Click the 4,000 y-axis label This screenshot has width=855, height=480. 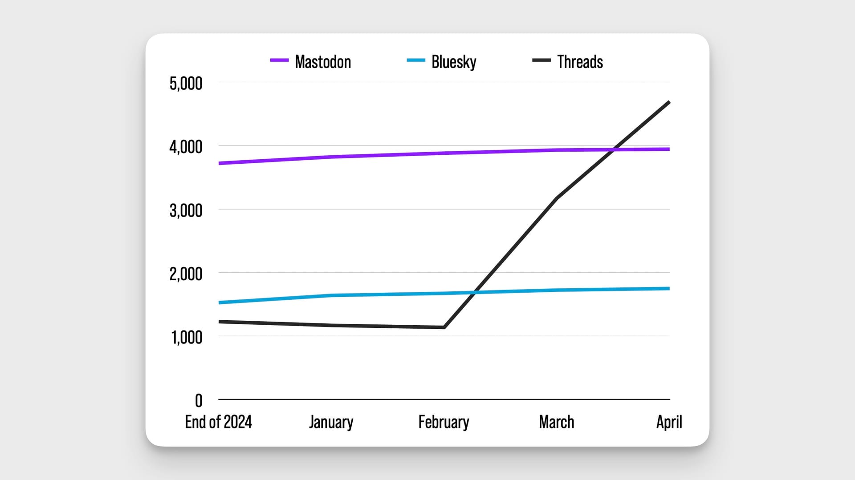point(186,147)
